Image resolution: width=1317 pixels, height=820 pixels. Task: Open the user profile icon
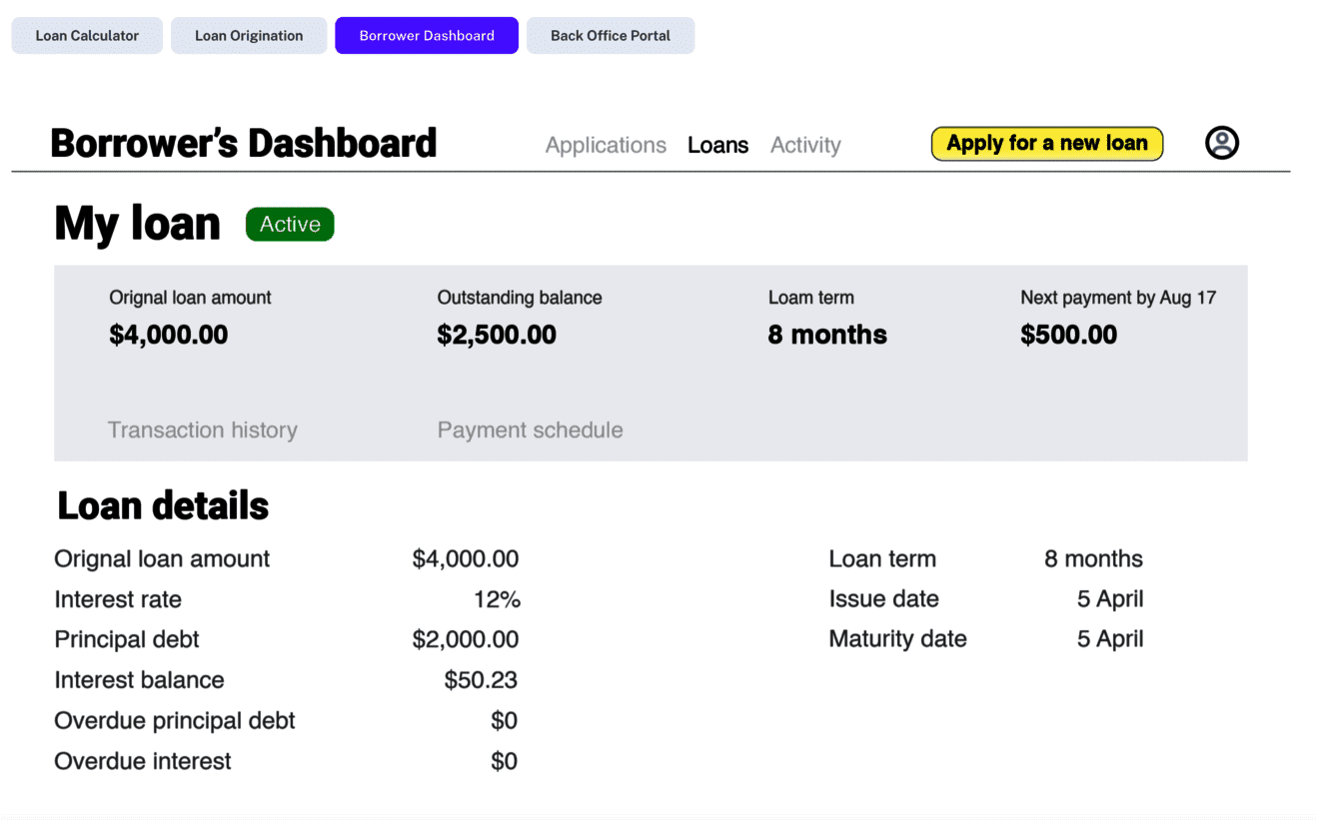point(1221,143)
